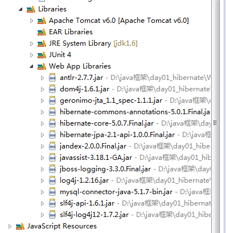226x233 pixels.
Task: Select javassist-3.18.1-GA.jar entry
Action: [96, 158]
